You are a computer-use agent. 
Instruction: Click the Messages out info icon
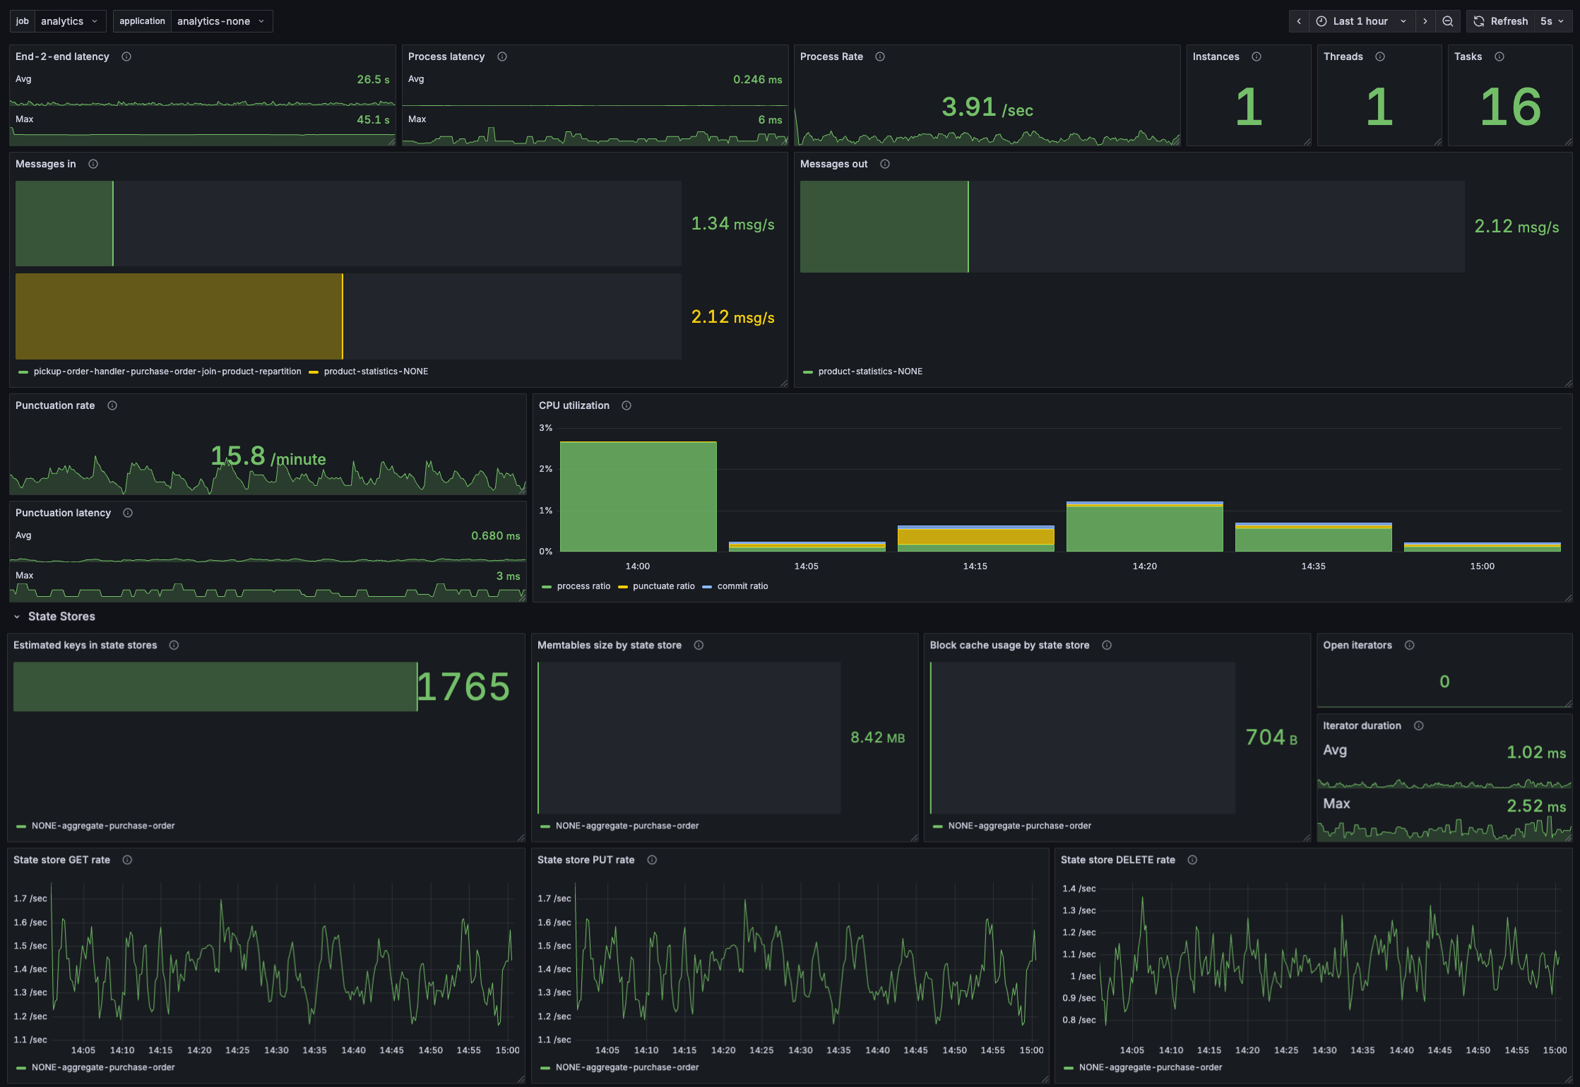(x=885, y=164)
